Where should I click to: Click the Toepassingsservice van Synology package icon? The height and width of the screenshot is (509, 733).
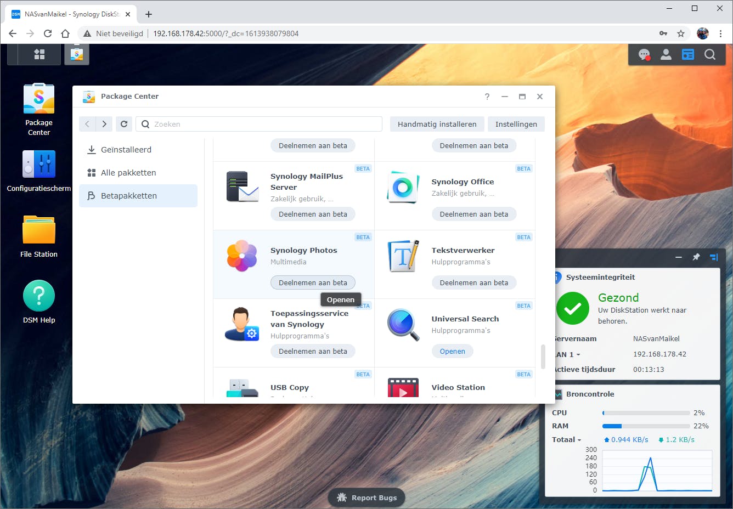[x=242, y=324]
